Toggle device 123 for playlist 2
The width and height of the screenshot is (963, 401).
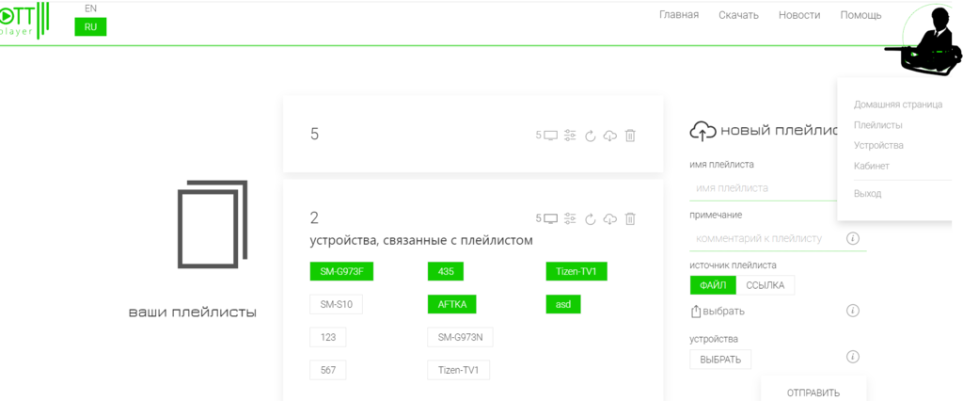pos(328,337)
